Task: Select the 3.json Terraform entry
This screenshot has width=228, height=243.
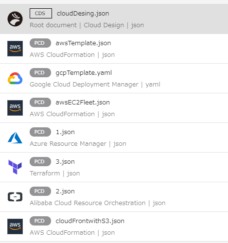Action: click(65, 162)
